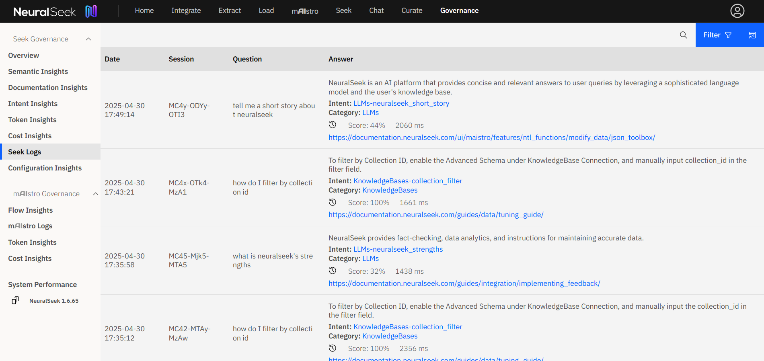Open Overview in the sidebar
The width and height of the screenshot is (764, 361).
click(x=24, y=55)
